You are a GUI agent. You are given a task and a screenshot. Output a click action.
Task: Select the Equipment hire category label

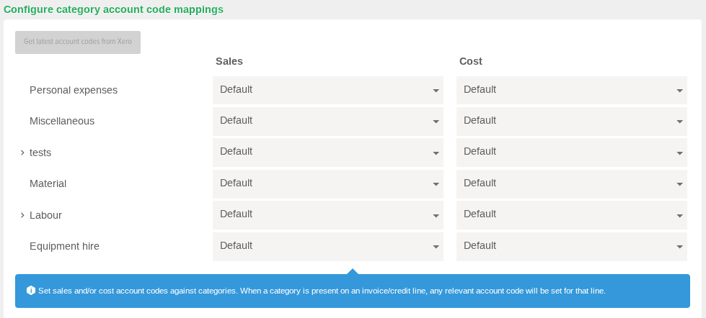pos(64,246)
